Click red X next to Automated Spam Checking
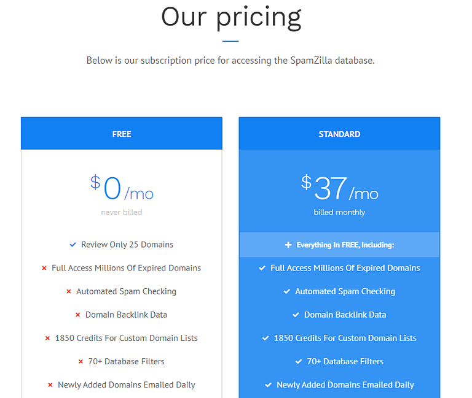Image resolution: width=472 pixels, height=398 pixels. [69, 292]
